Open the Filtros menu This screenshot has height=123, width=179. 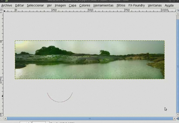tap(121, 5)
